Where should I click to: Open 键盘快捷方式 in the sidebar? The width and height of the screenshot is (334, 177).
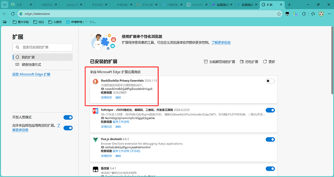click(43, 64)
